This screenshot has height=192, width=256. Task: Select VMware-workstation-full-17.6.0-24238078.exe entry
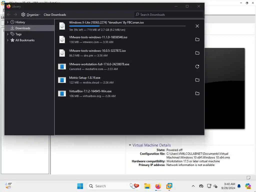[x=129, y=66]
